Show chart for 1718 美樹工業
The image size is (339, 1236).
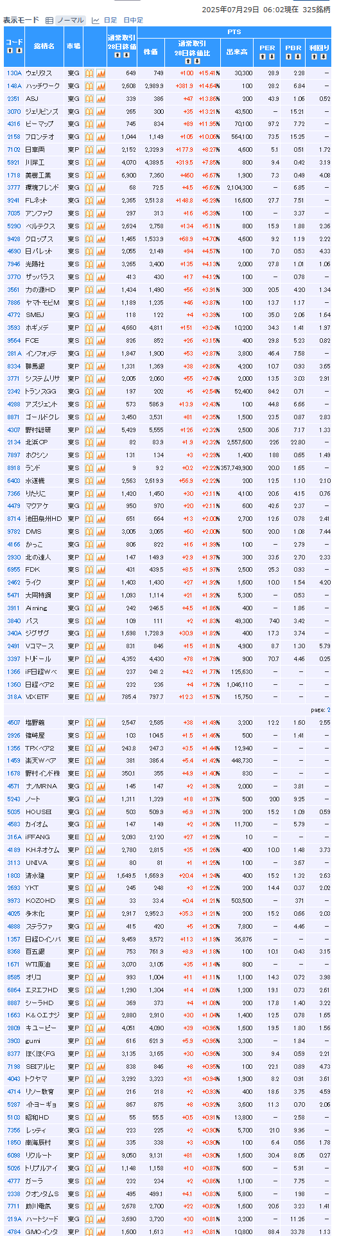click(101, 175)
